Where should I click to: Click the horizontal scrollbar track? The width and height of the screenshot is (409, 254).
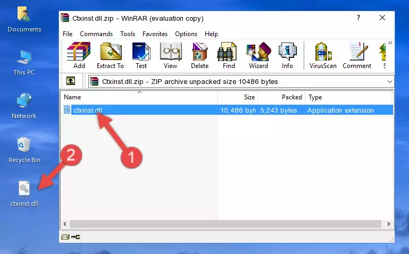(x=226, y=224)
